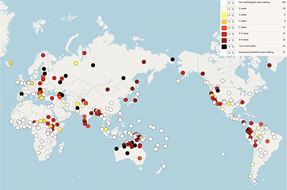Click the orange marker on Iceland
Screen dimensions: 287x190
tap(11, 63)
